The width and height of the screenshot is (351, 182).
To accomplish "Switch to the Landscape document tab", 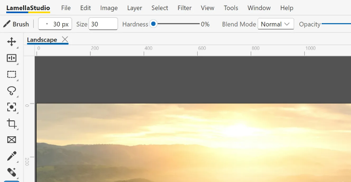I will (x=42, y=40).
